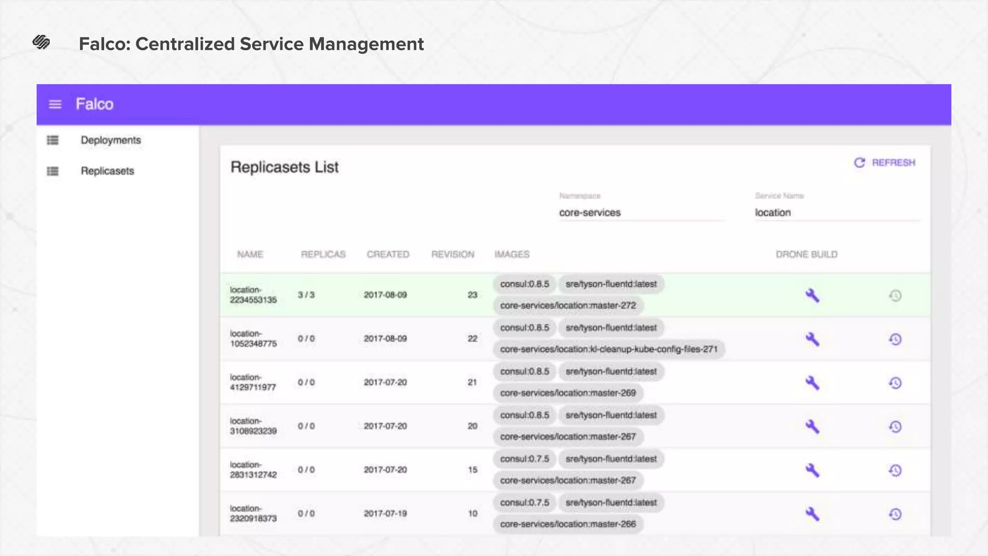Click rollback history icon for location-1052348775
This screenshot has width=988, height=556.
(895, 339)
